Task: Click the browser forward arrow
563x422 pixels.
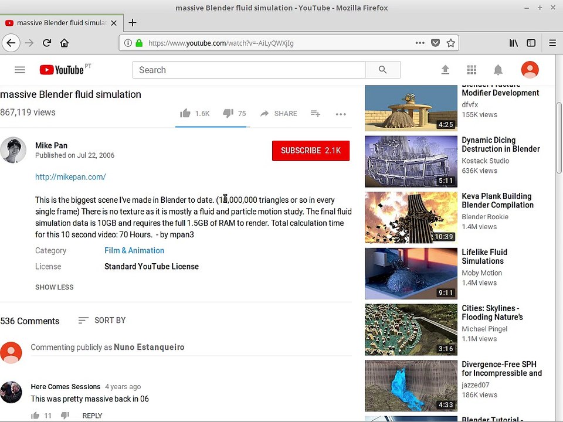Action: [x=29, y=43]
